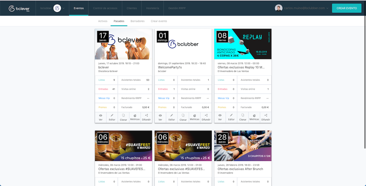Screen dimensions: 366x186
Task: Click Mesas Vip on the Discoteca bclever card
Action: click(104, 98)
